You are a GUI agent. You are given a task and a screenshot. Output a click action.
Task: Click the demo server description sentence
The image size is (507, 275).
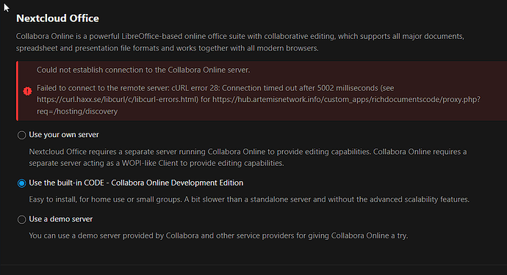tap(218, 235)
